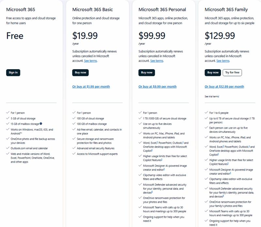Click the info icon beside 15 GB mailbox storage
261x227 pixels.
point(41,124)
